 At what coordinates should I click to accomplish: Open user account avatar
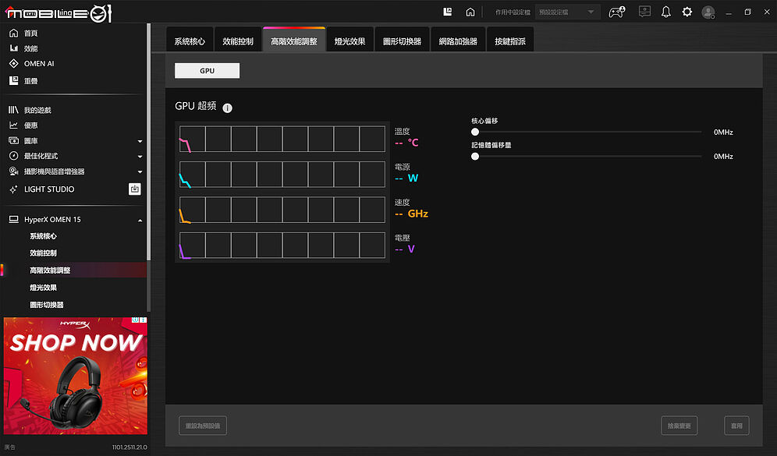(x=708, y=12)
